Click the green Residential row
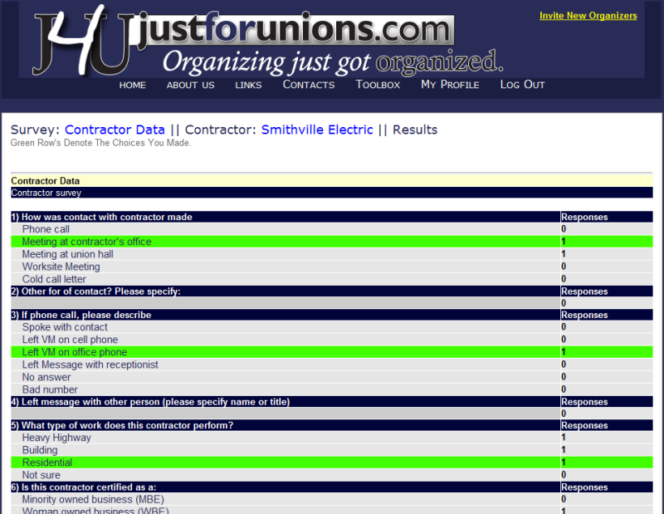The image size is (664, 514). (47, 463)
